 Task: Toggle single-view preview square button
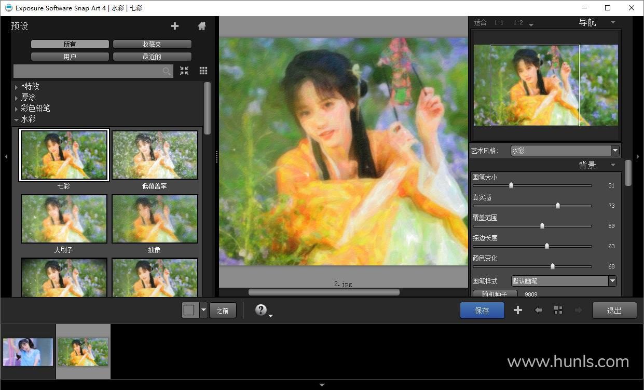[189, 311]
